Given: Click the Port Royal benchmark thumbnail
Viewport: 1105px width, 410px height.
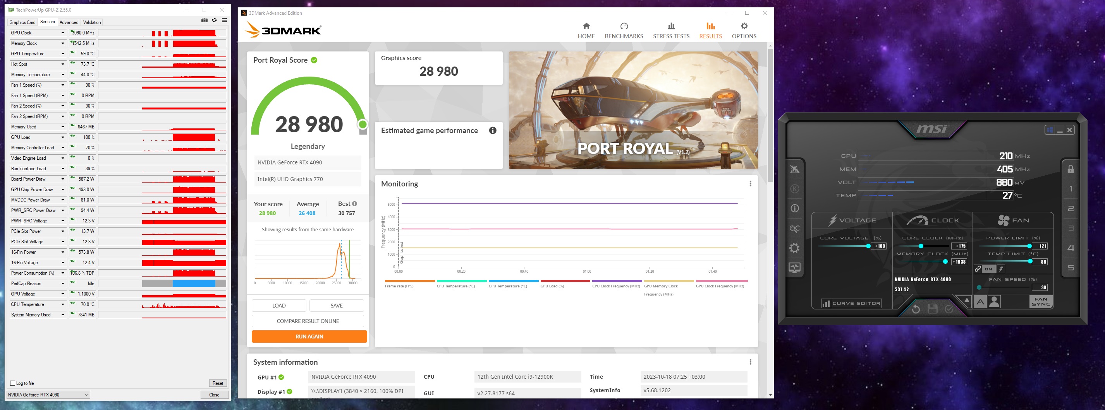Looking at the screenshot, I should pos(633,110).
